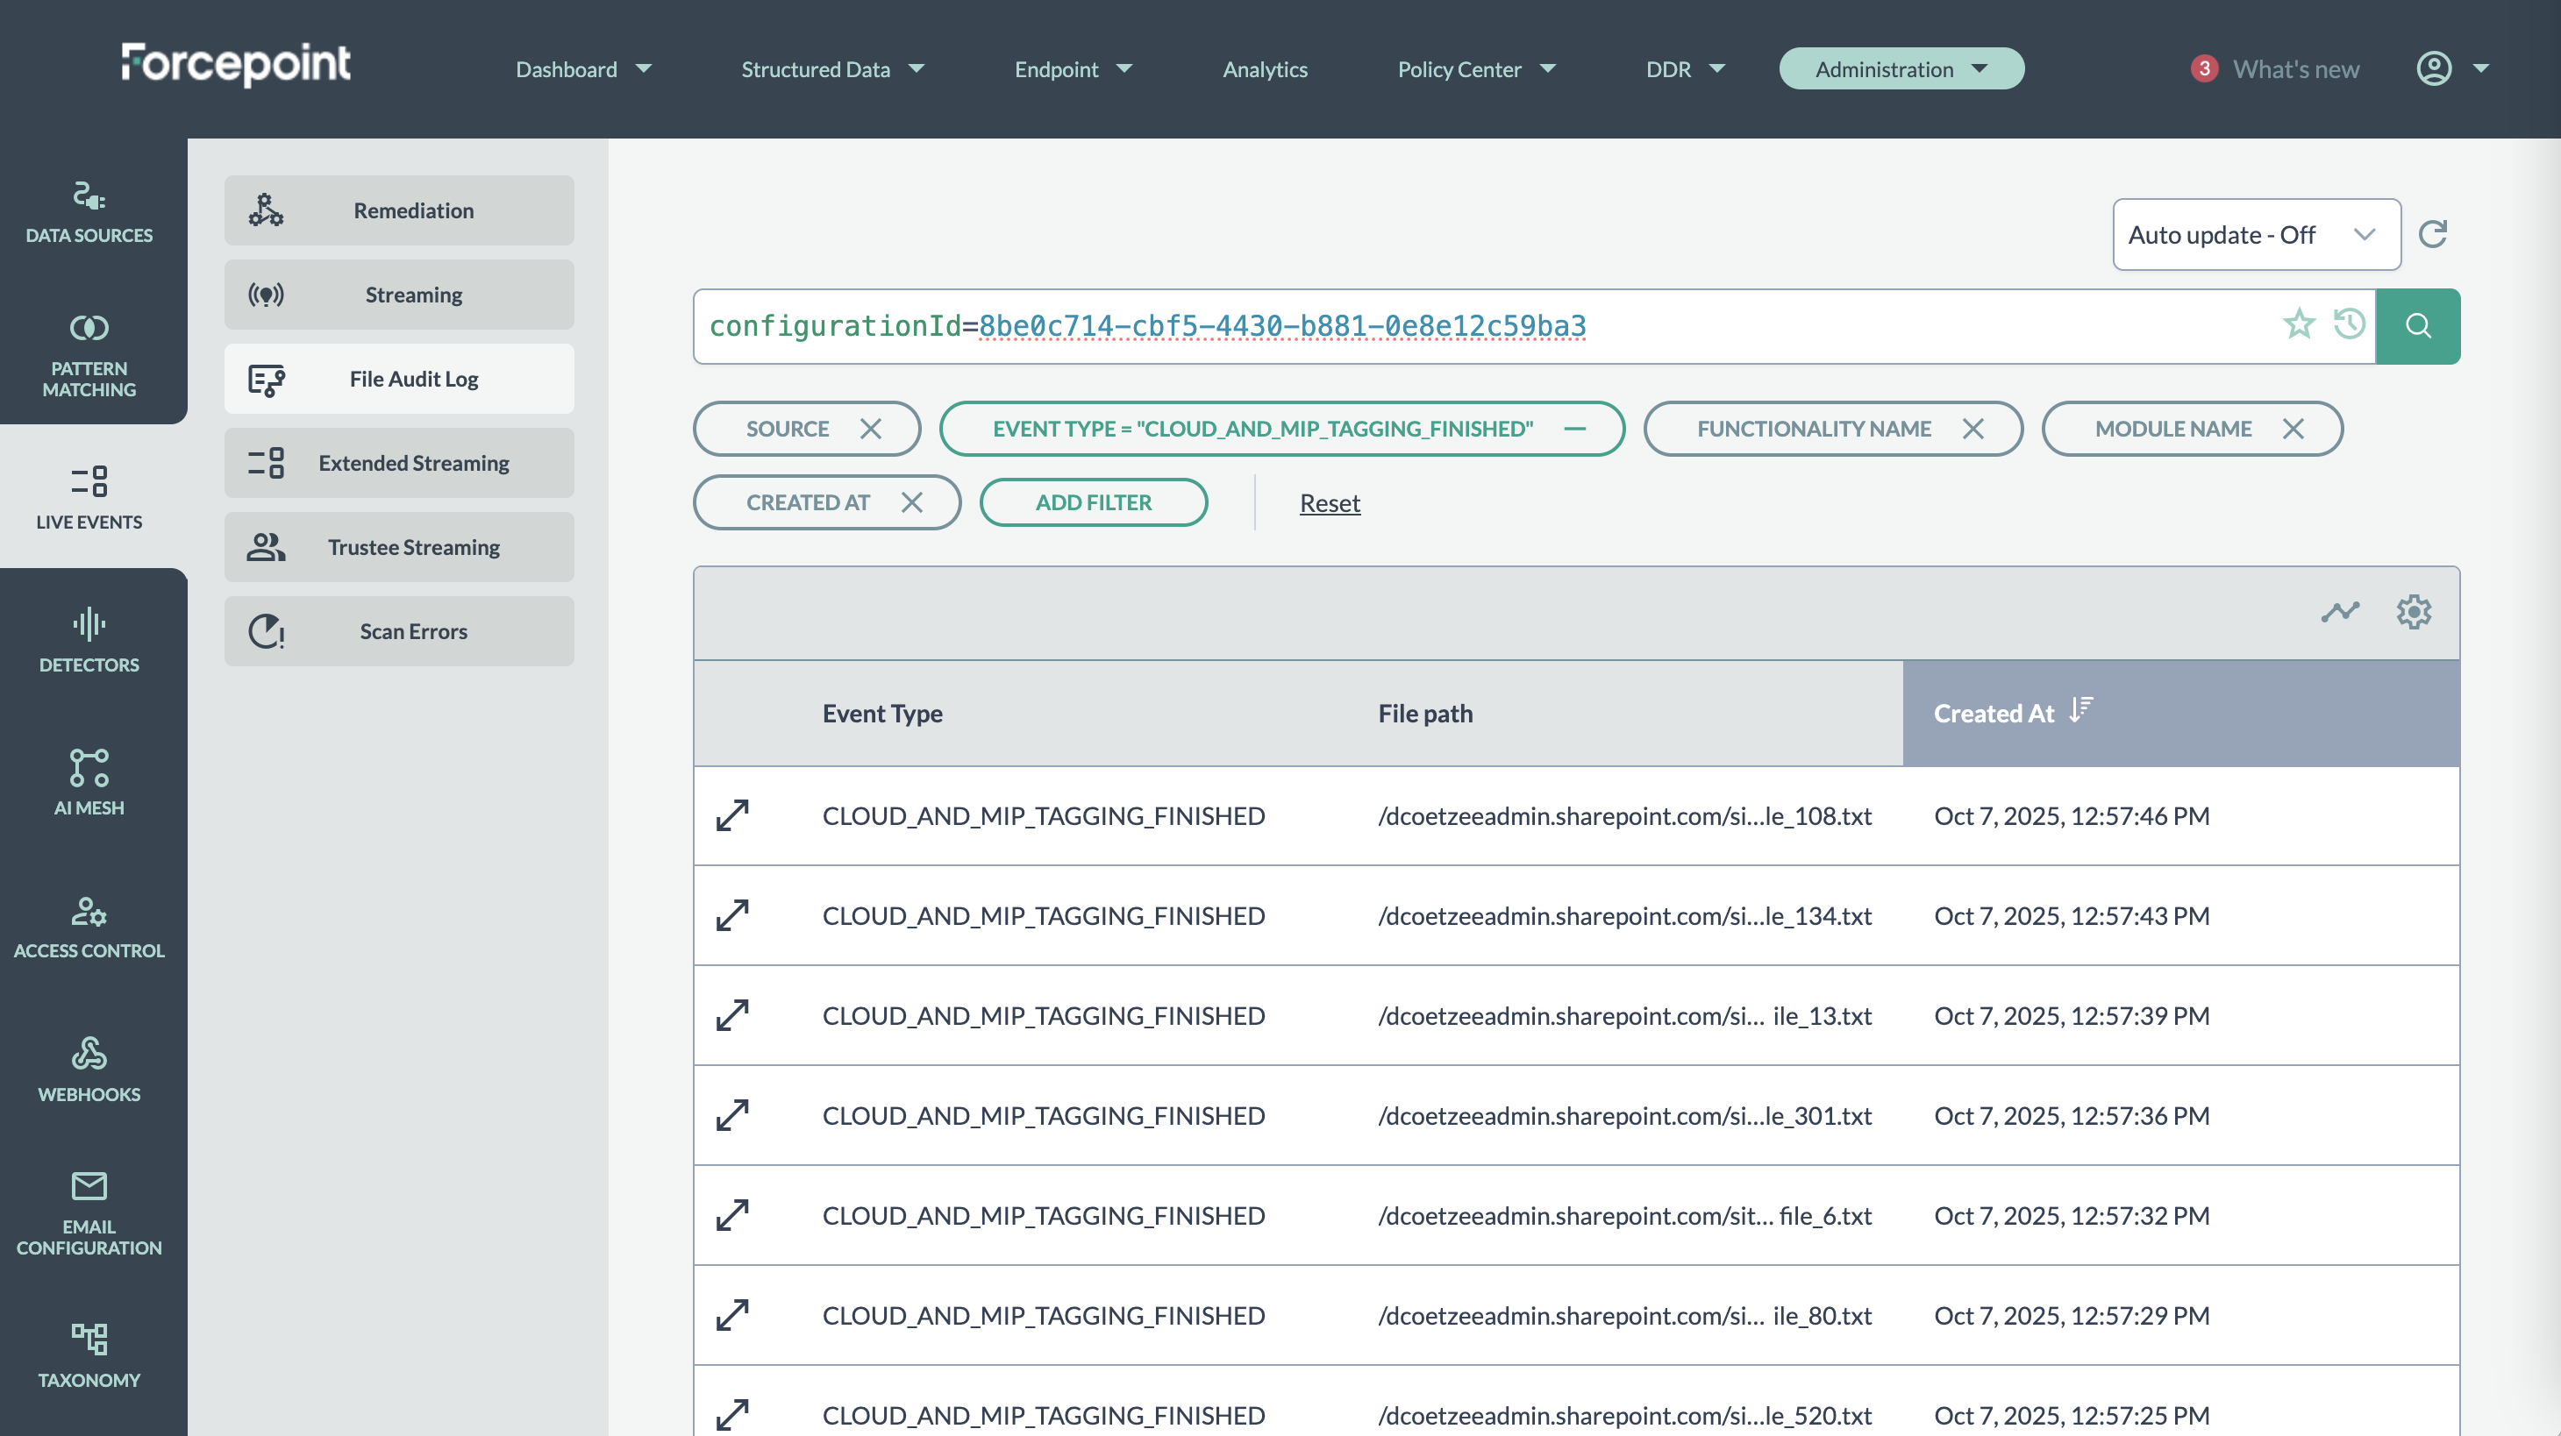
Task: Expand the Administration menu
Action: click(x=1901, y=68)
